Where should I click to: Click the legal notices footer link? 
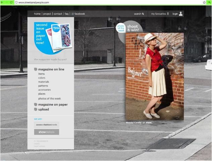(40, 146)
